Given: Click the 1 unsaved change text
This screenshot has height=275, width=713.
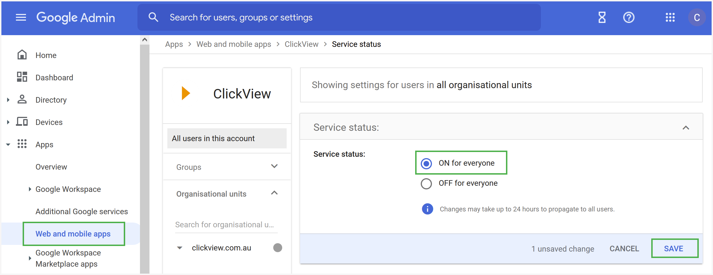Looking at the screenshot, I should [x=562, y=249].
